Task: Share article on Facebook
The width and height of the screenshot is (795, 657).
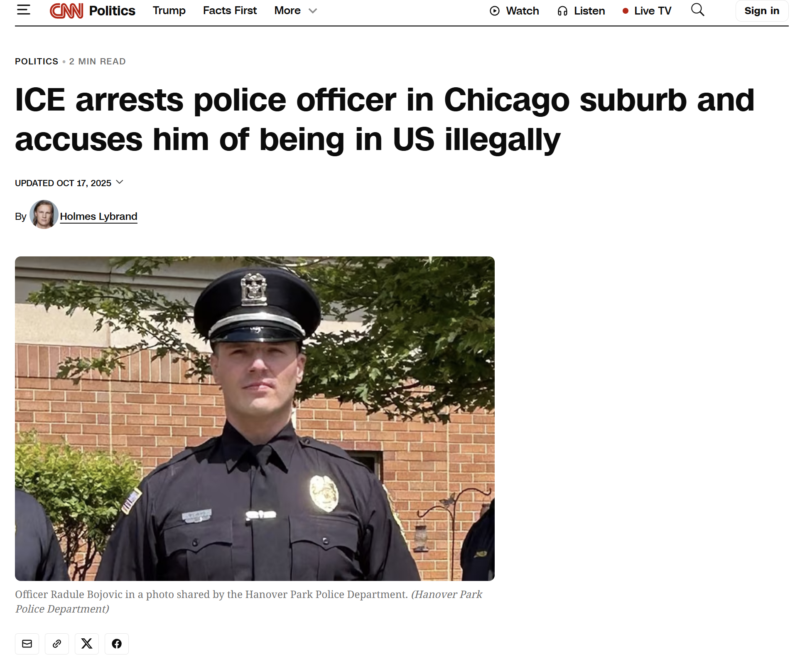Action: (x=117, y=643)
